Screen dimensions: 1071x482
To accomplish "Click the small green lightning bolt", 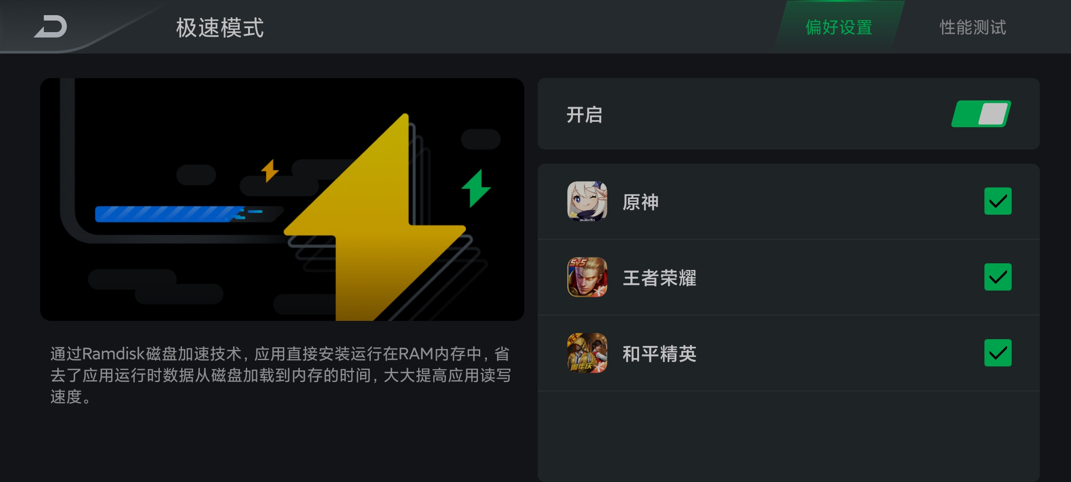I will point(476,188).
